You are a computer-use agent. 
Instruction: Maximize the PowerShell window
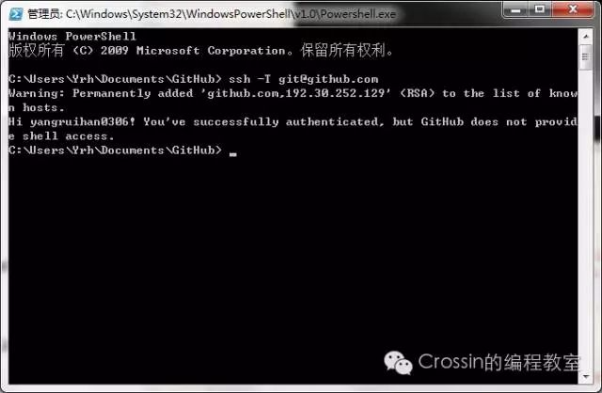point(540,9)
